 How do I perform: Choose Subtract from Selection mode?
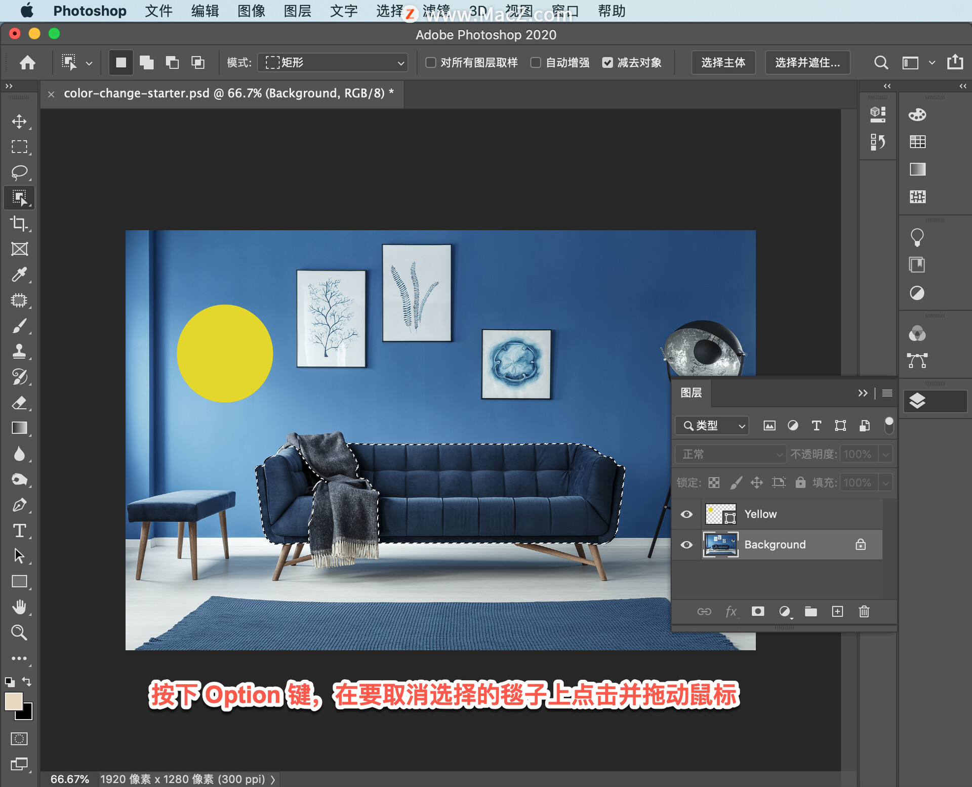[x=172, y=63]
